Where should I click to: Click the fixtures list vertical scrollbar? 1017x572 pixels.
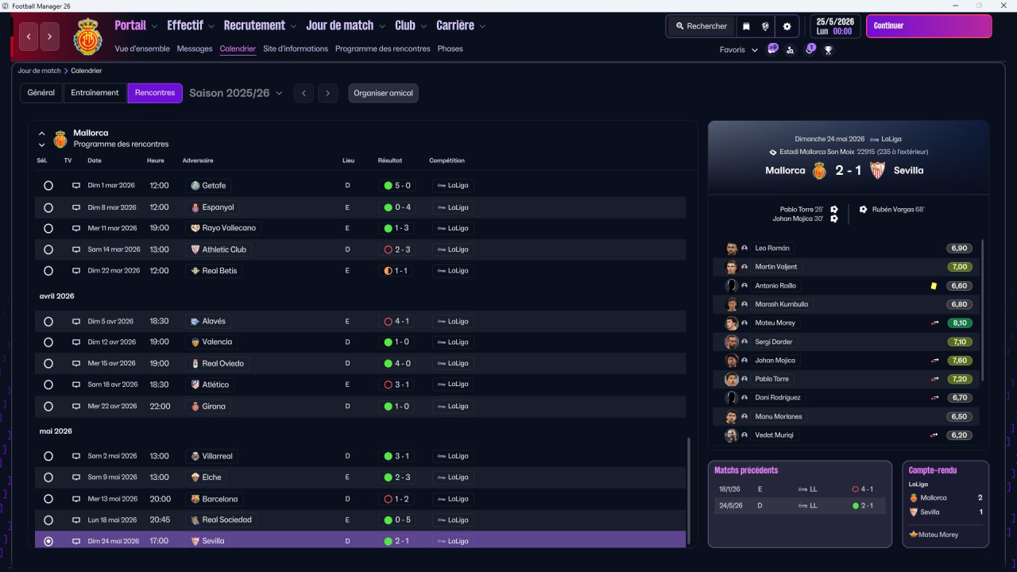[689, 492]
